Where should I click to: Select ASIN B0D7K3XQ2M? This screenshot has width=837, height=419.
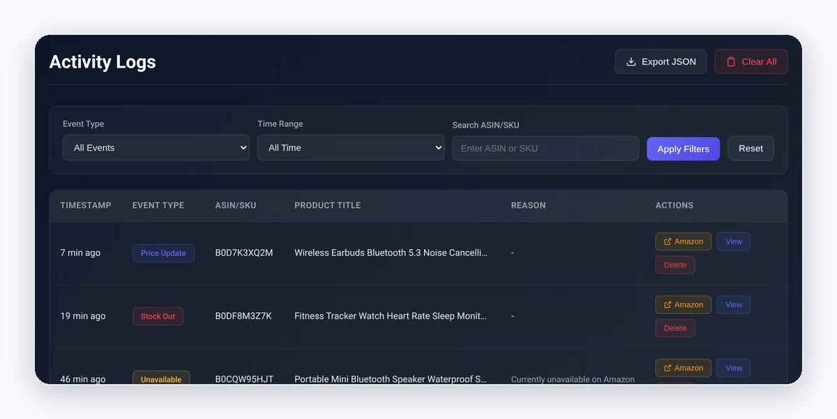244,253
